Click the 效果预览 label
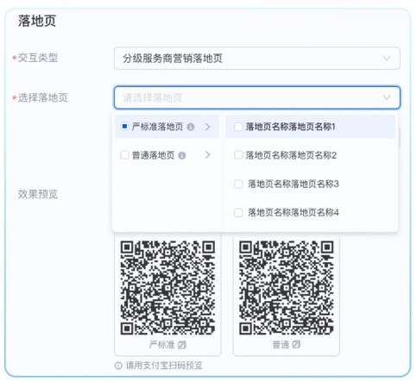This screenshot has height=382, width=417. tap(38, 194)
